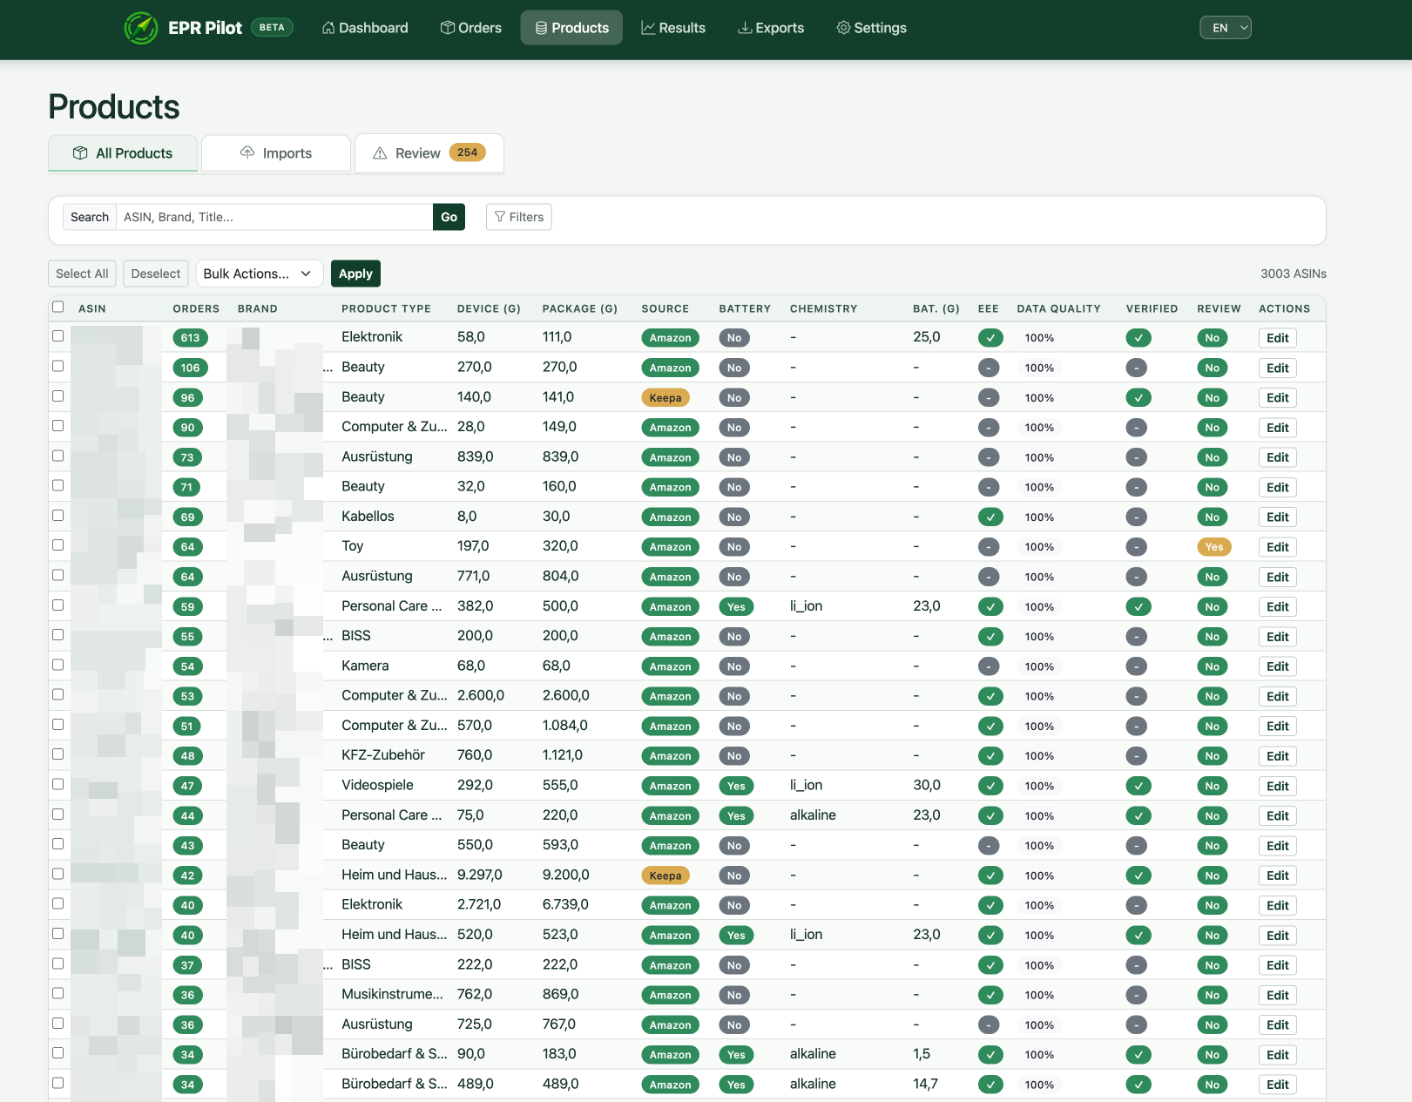Click the Imports cloud upload icon
Viewport: 1412px width, 1102px height.
pyautogui.click(x=247, y=152)
